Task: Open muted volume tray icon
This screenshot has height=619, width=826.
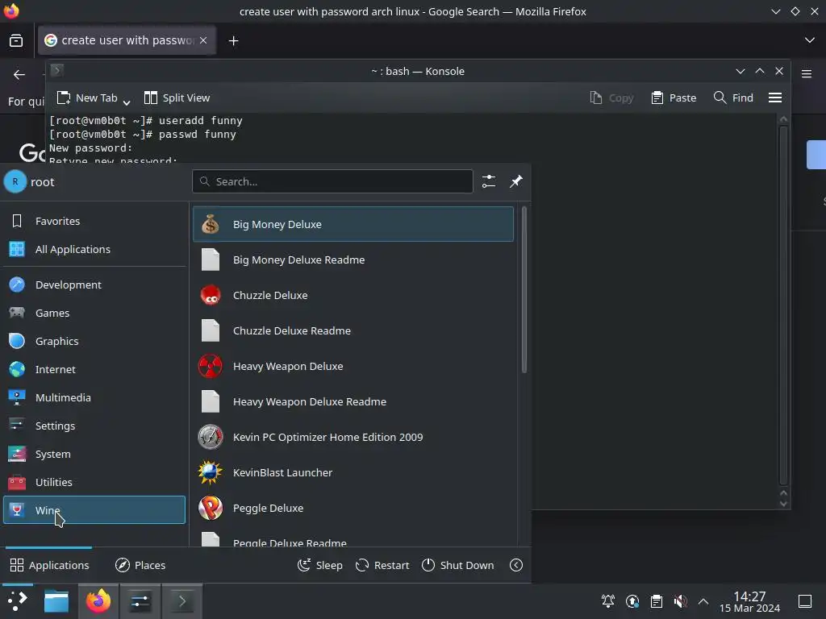Action: (681, 601)
